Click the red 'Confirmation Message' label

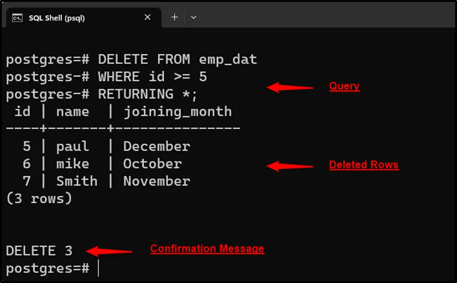[207, 249]
